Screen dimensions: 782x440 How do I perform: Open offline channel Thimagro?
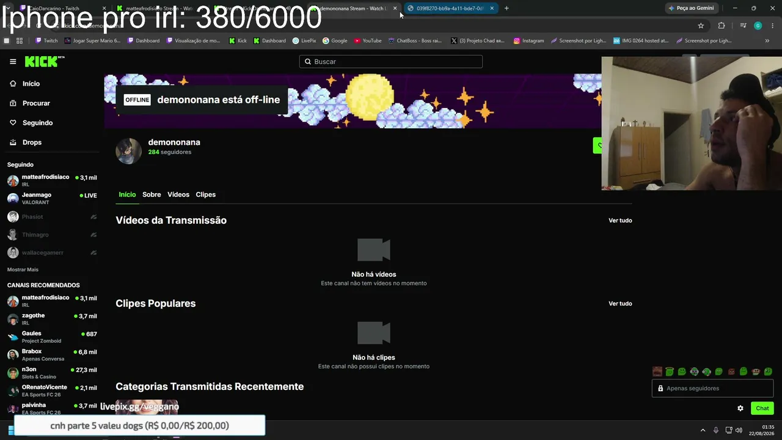pos(52,235)
